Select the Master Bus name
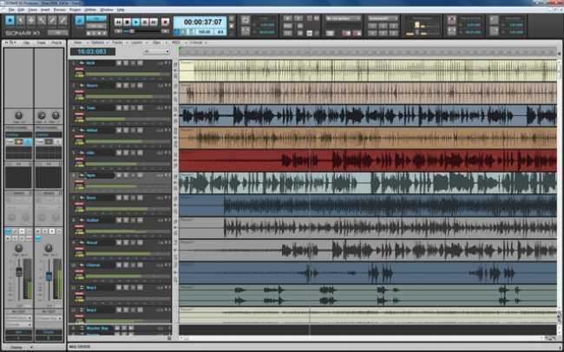564x352 pixels. tap(97, 329)
